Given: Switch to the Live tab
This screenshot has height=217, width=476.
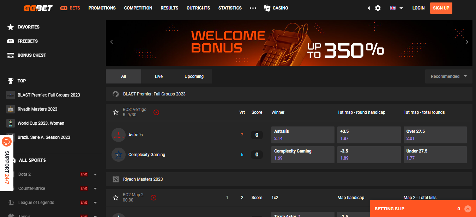Looking at the screenshot, I should pos(159,76).
